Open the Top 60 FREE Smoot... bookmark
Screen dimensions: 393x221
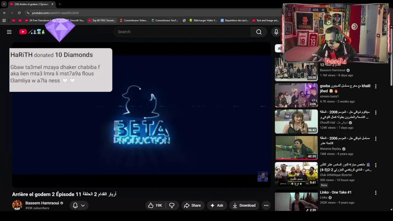[102, 21]
